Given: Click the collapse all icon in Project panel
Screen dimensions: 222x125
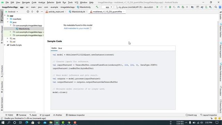Looking at the screenshot, I should [x=32, y=11].
